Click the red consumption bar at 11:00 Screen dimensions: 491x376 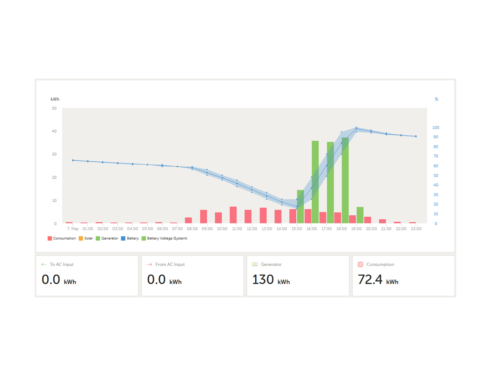pyautogui.click(x=233, y=215)
